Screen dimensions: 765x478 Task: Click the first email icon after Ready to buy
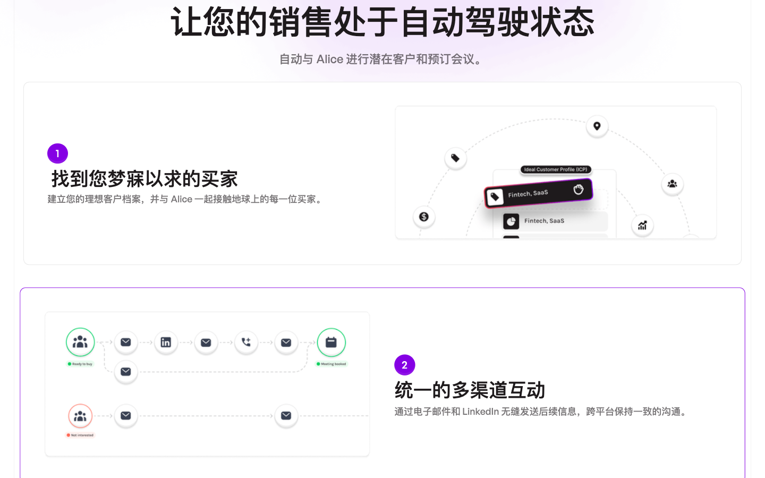click(x=126, y=343)
